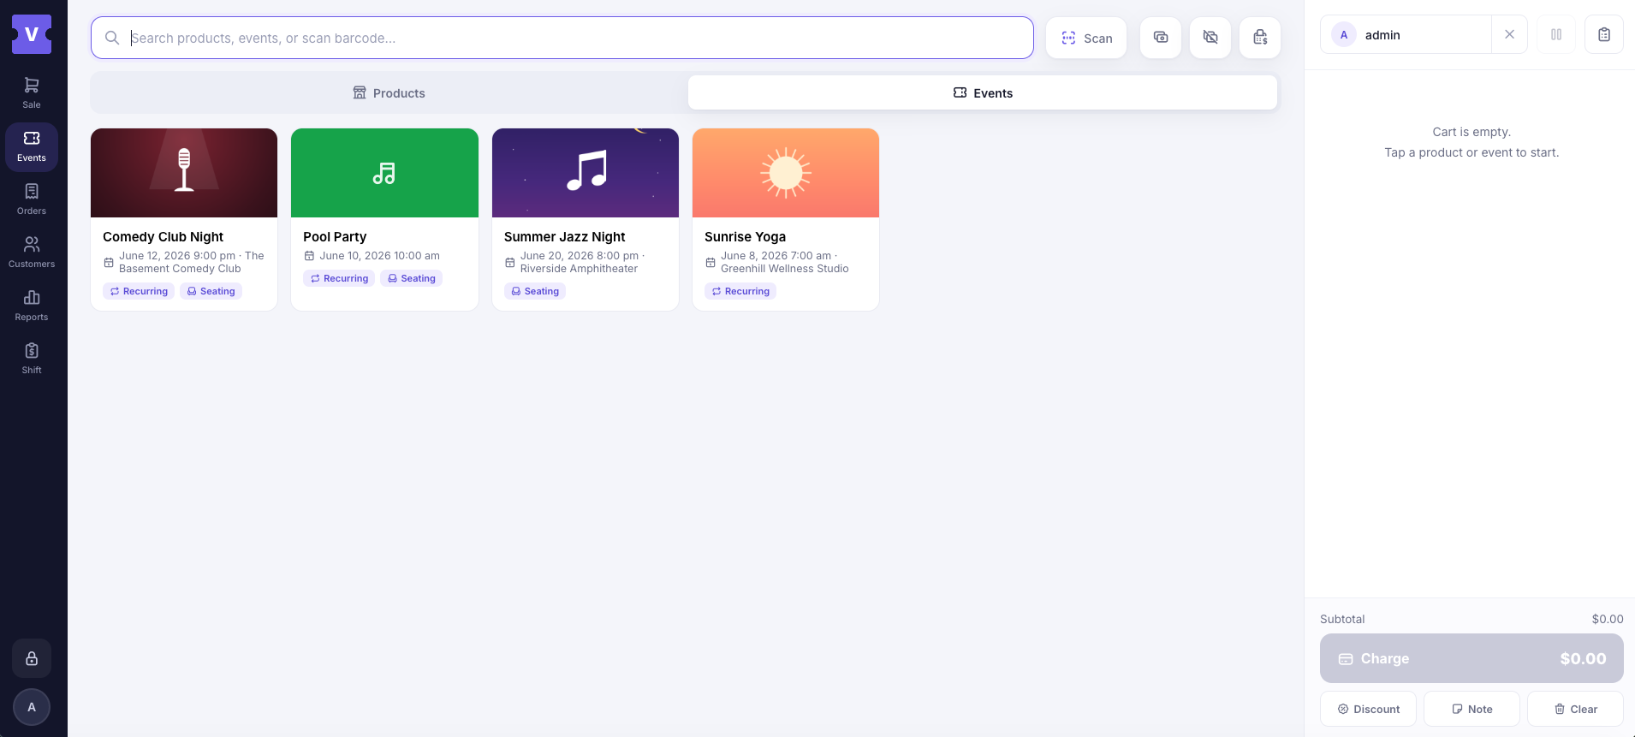Click the pause/hold cart icon
The height and width of the screenshot is (737, 1635).
tap(1556, 34)
